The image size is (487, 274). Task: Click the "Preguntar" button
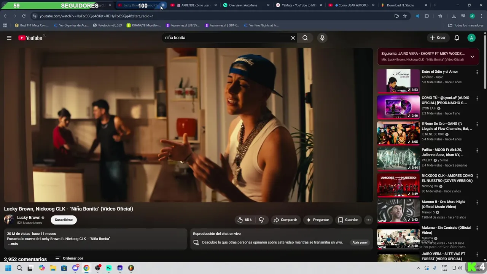pyautogui.click(x=317, y=220)
